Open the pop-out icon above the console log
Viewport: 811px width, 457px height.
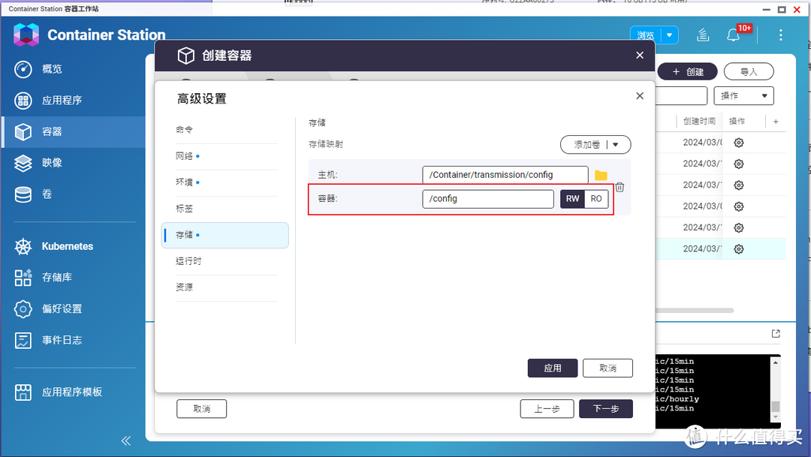click(776, 333)
